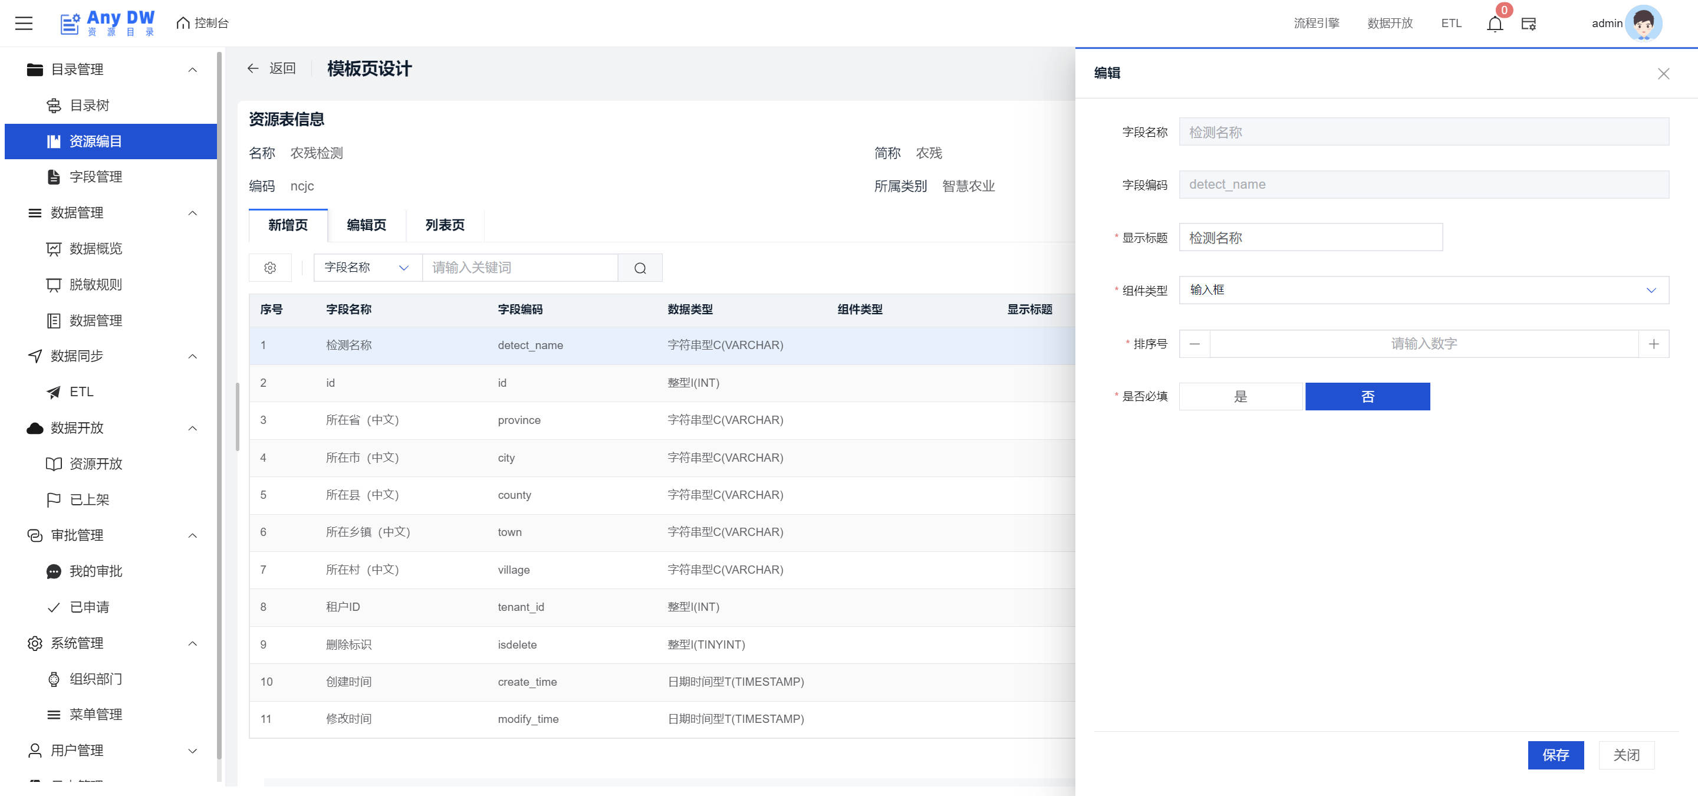1698x796 pixels.
Task: Open the hamburger menu icon
Action: tap(24, 23)
